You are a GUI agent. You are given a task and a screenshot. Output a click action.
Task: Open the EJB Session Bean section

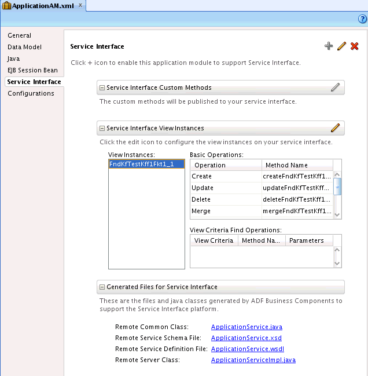[x=32, y=70]
